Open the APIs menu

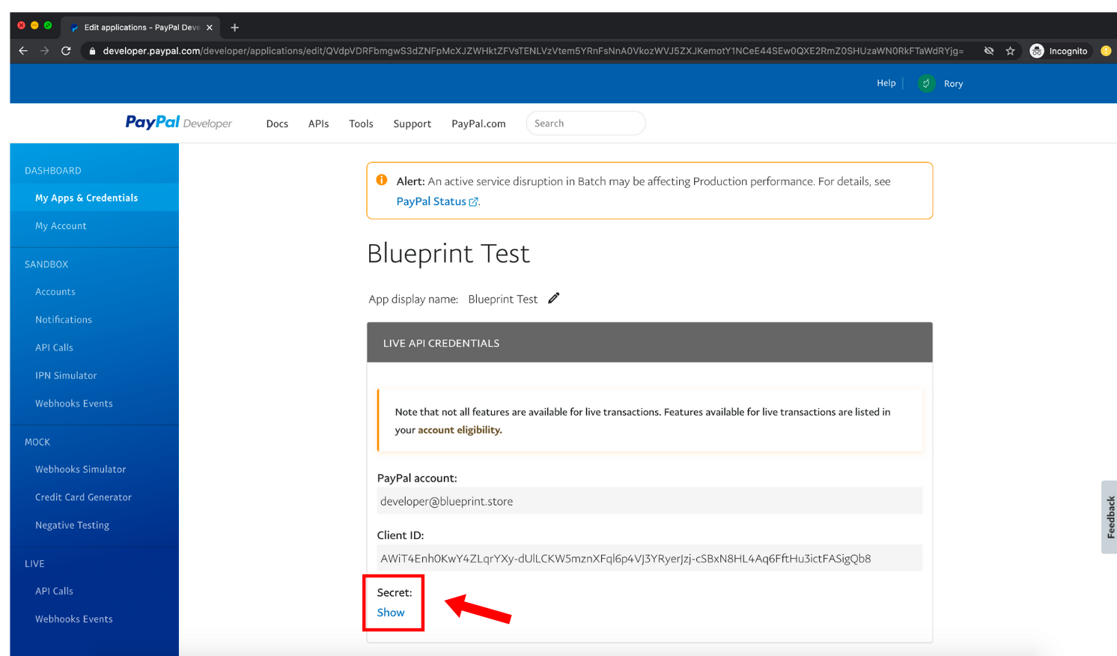click(x=319, y=124)
